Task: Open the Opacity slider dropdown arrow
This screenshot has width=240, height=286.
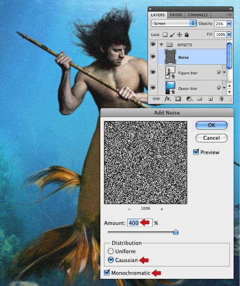Action: point(229,24)
